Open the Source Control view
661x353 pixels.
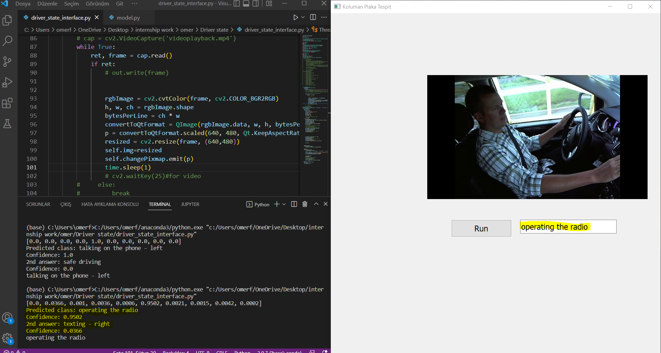click(x=8, y=61)
